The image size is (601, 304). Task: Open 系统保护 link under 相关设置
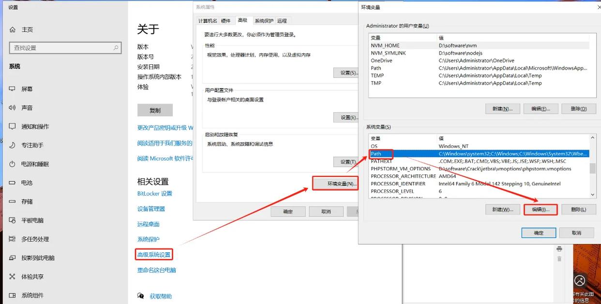[148, 239]
